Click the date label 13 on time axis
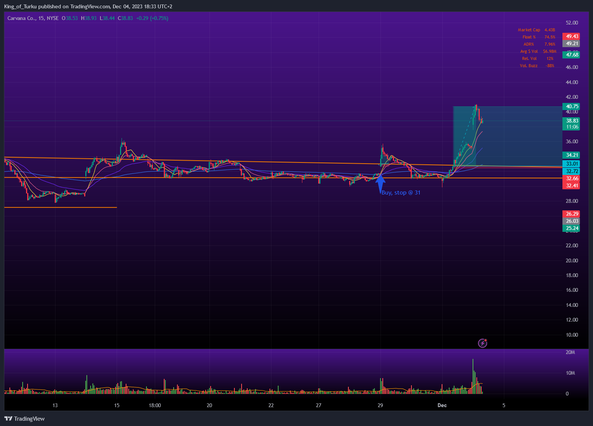 [x=55, y=406]
